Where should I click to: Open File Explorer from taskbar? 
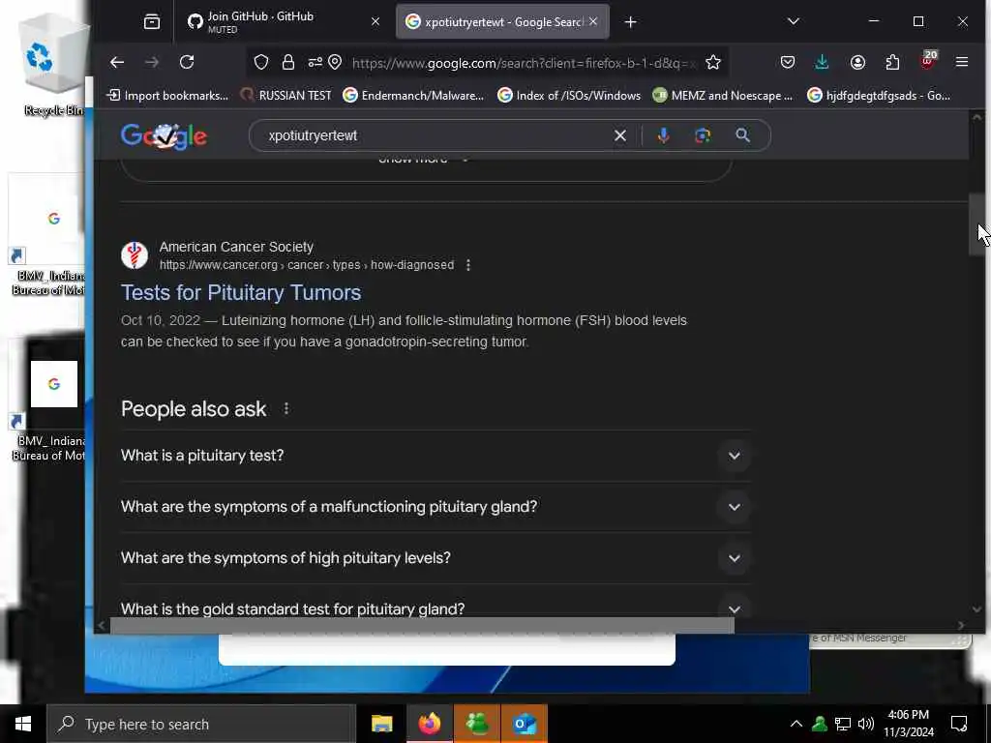(381, 724)
